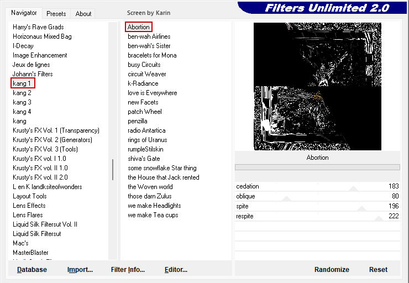
Task: Choose Johann's Filters in category list
Action: click(33, 74)
